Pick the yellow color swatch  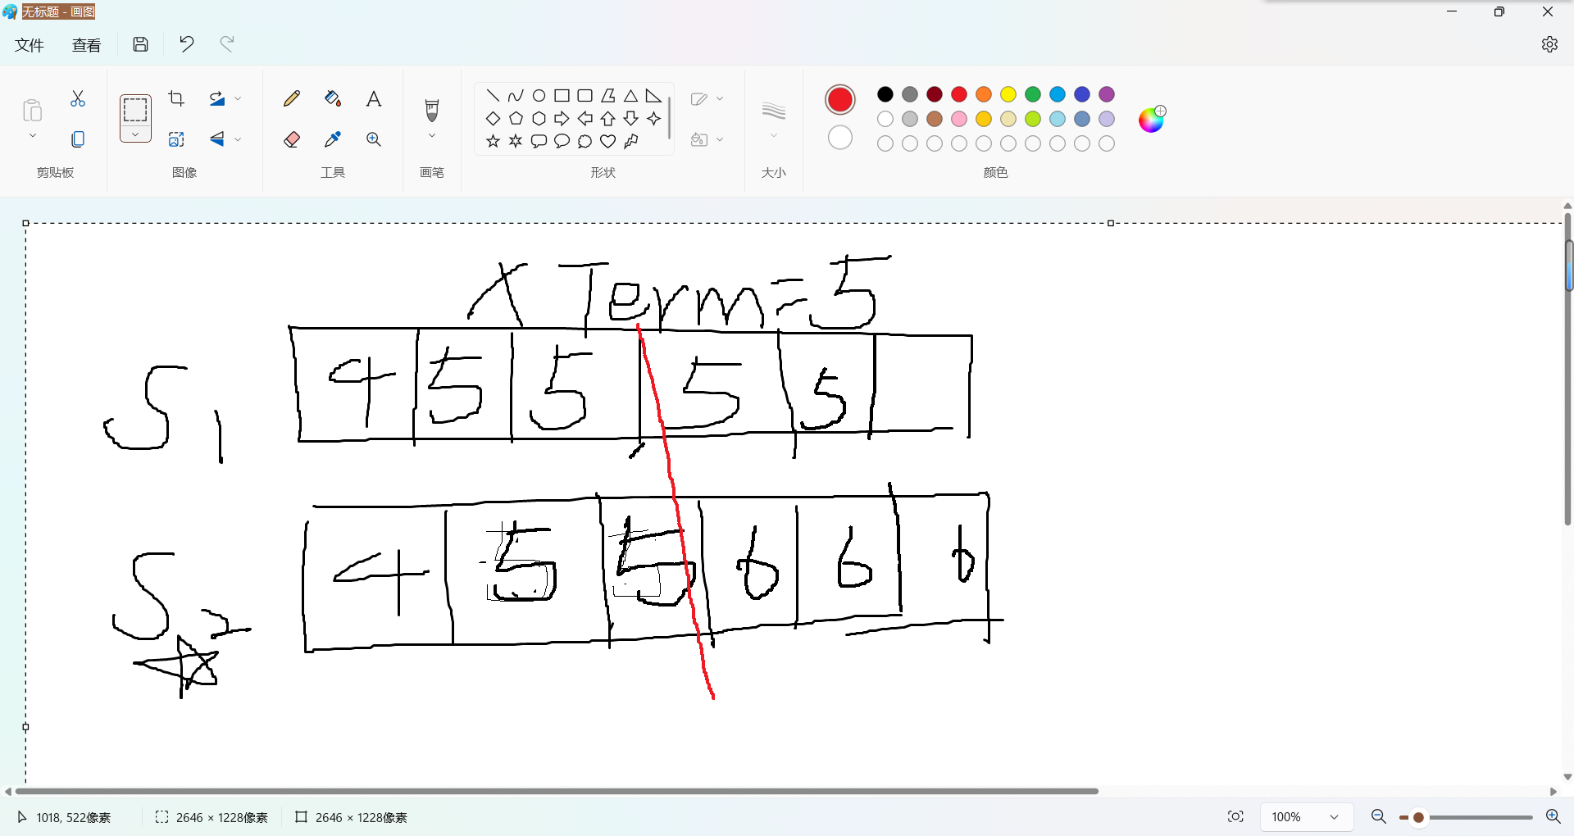(1008, 94)
